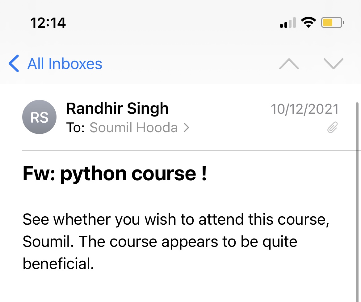The image size is (361, 302).
Task: Tap the cellular signal bars icon
Action: point(288,23)
